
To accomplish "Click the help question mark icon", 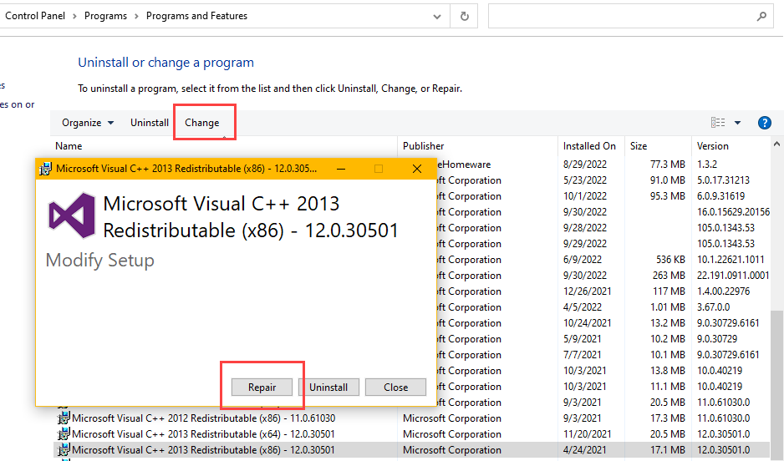I will [x=764, y=123].
